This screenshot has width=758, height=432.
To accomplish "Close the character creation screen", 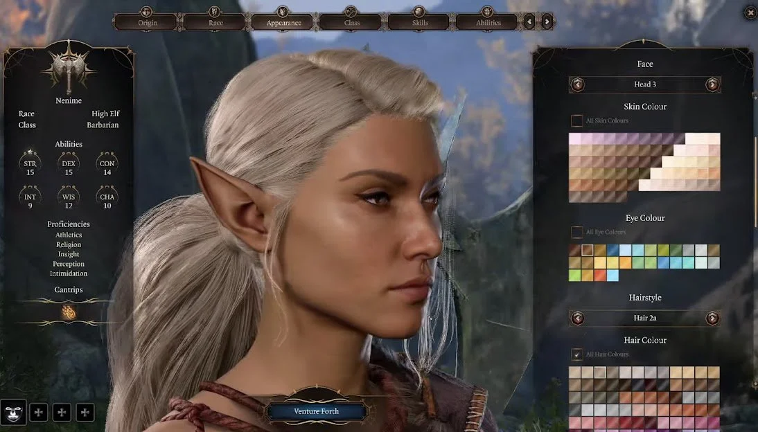I will coord(750,13).
